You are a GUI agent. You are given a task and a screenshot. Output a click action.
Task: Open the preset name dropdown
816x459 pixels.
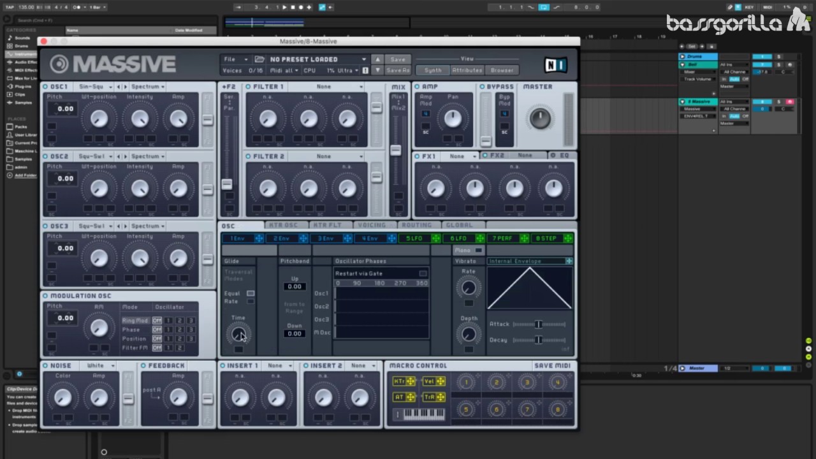coord(318,59)
